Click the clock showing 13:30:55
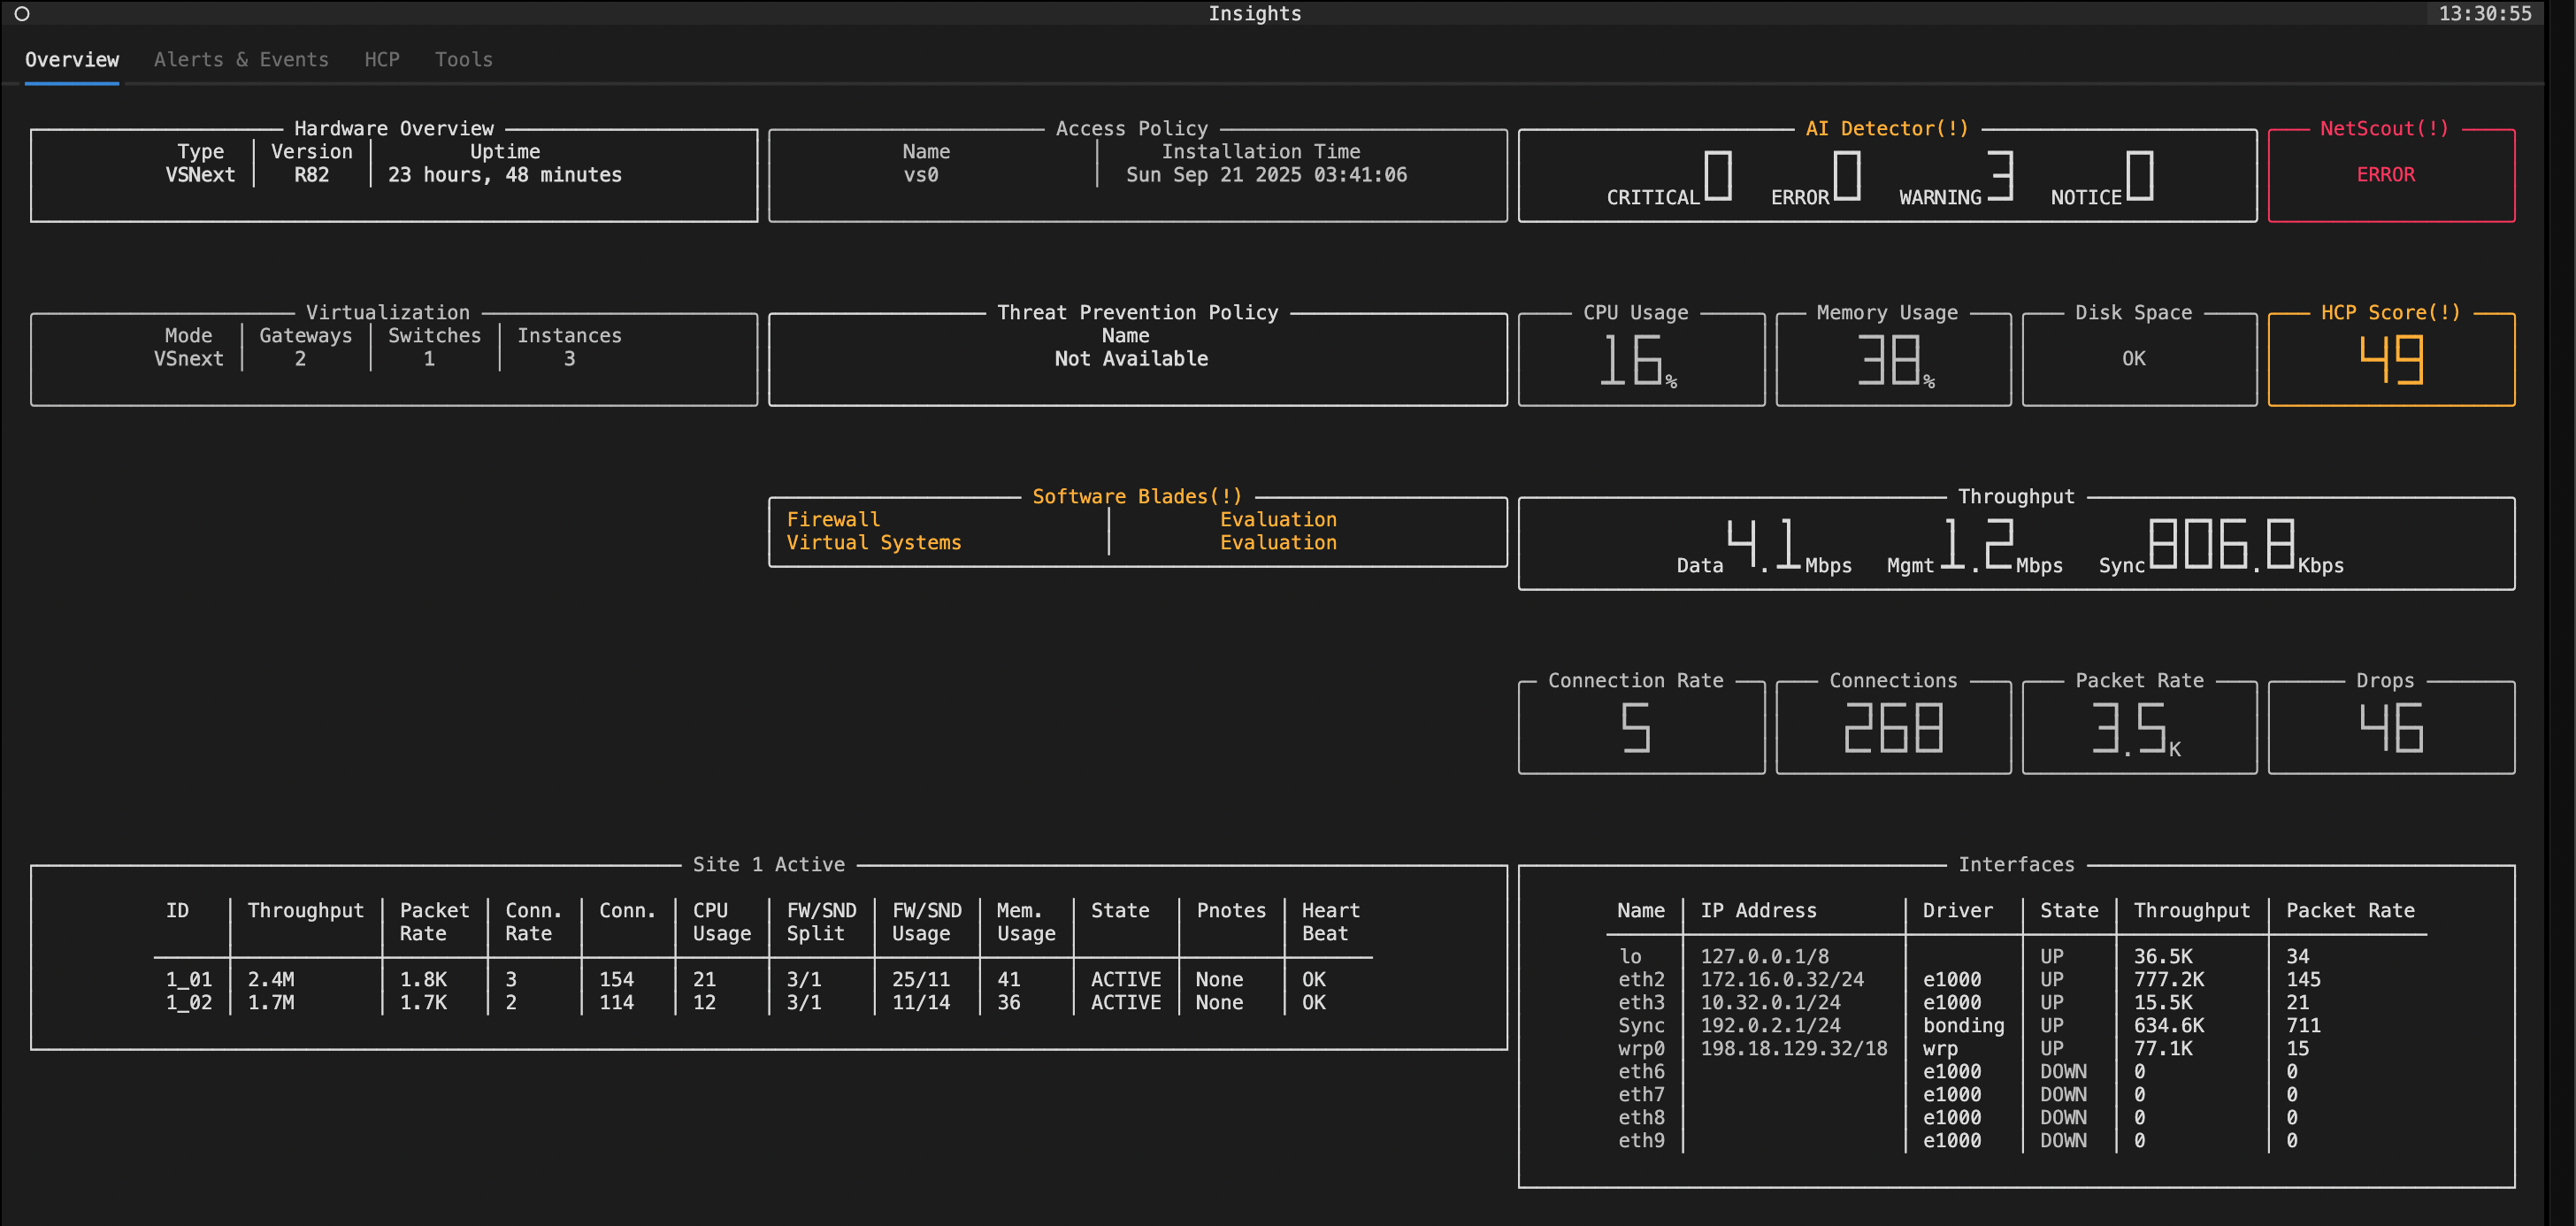Screen dimensions: 2576x1226 tap(2484, 14)
